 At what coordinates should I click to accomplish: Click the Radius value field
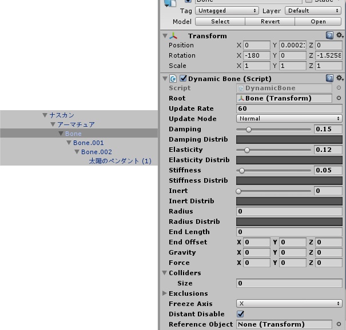point(289,211)
